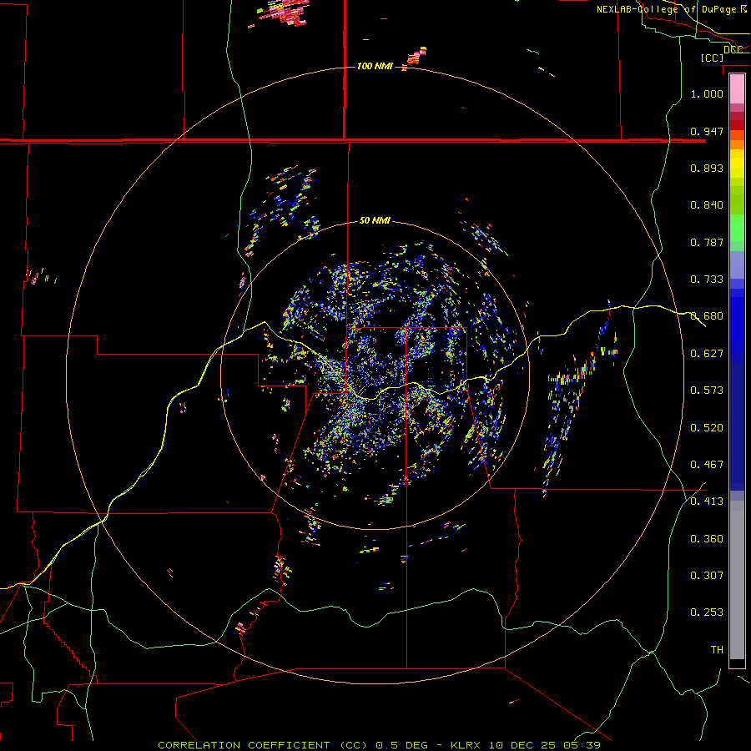Select the 0.787 legend value
This screenshot has width=751, height=751.
[x=707, y=242]
